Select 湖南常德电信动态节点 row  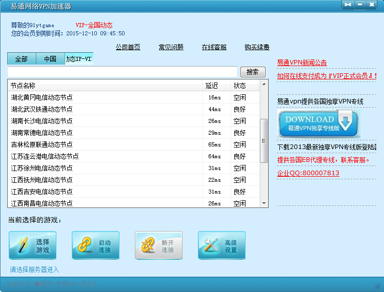click(133, 133)
